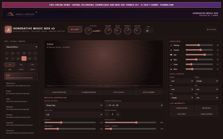Click the Record button
Screen dimensions: 223x139
[x=212, y=29]
